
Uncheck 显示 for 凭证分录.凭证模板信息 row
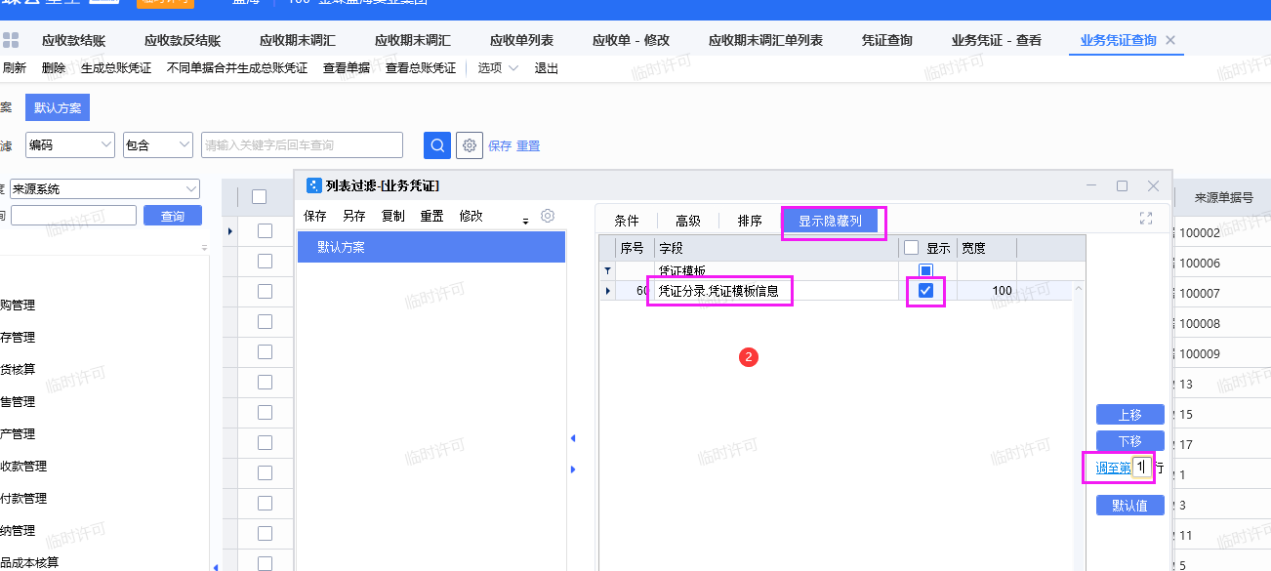tap(925, 290)
